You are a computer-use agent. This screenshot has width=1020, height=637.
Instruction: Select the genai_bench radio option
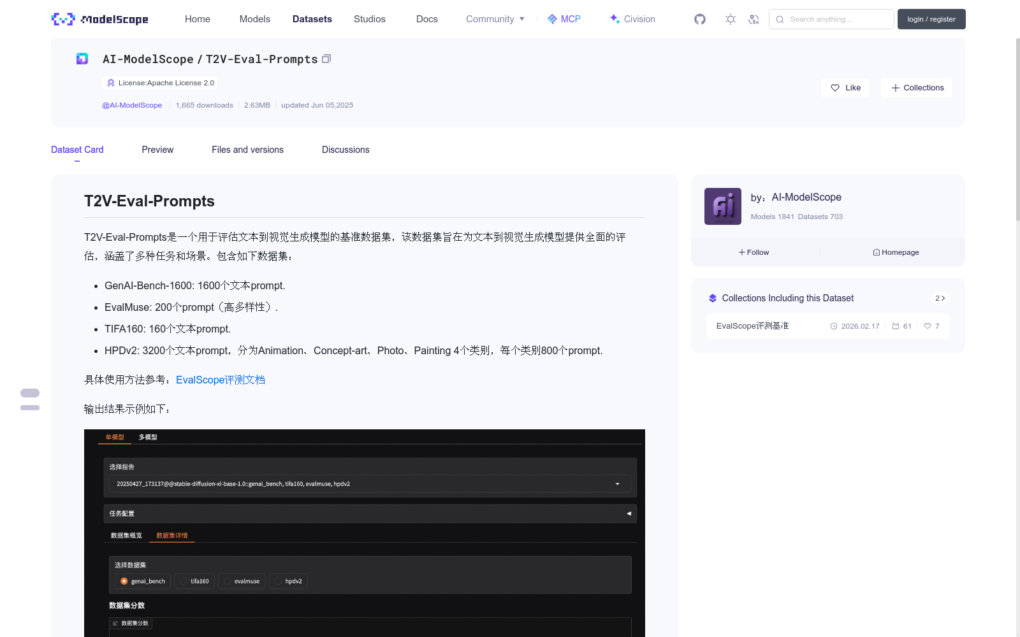[x=143, y=581]
